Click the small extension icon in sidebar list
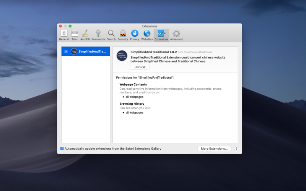The image size is (306, 191). tap(74, 52)
